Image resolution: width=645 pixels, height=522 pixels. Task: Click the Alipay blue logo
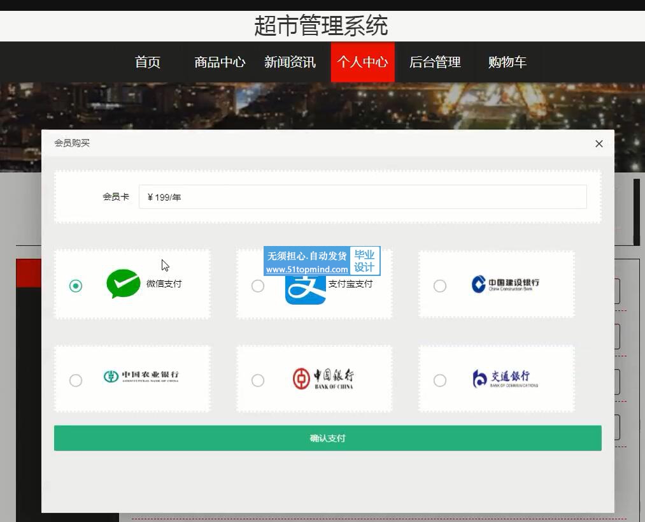point(305,289)
